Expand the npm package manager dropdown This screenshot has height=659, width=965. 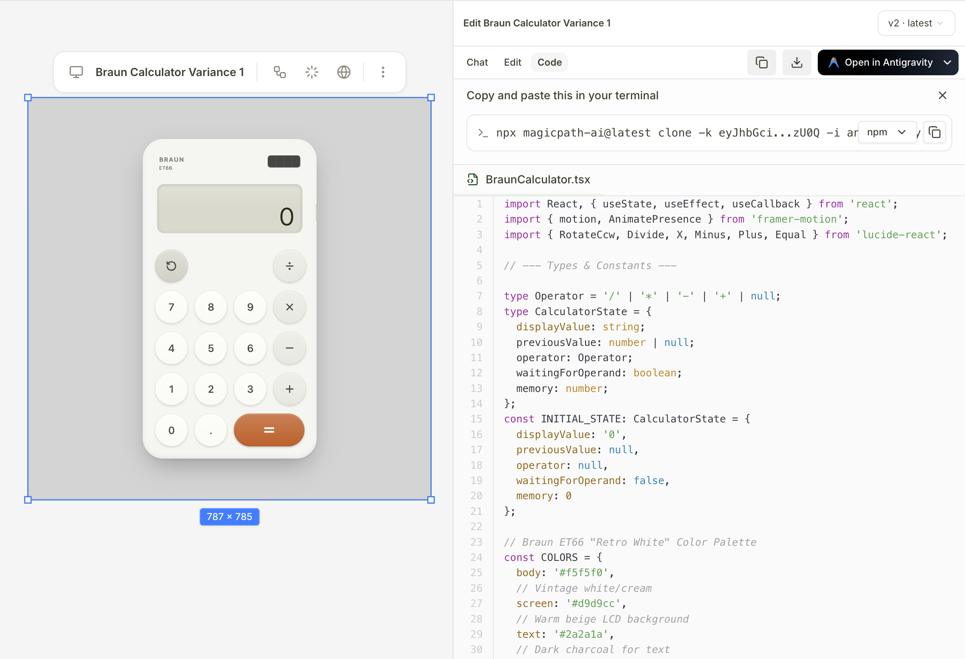pos(887,133)
